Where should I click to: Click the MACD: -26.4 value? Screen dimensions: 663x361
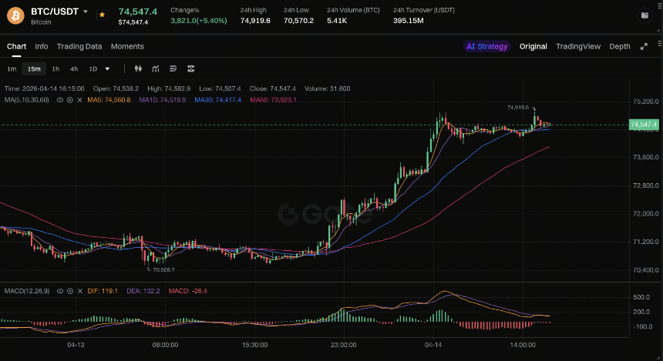point(188,291)
